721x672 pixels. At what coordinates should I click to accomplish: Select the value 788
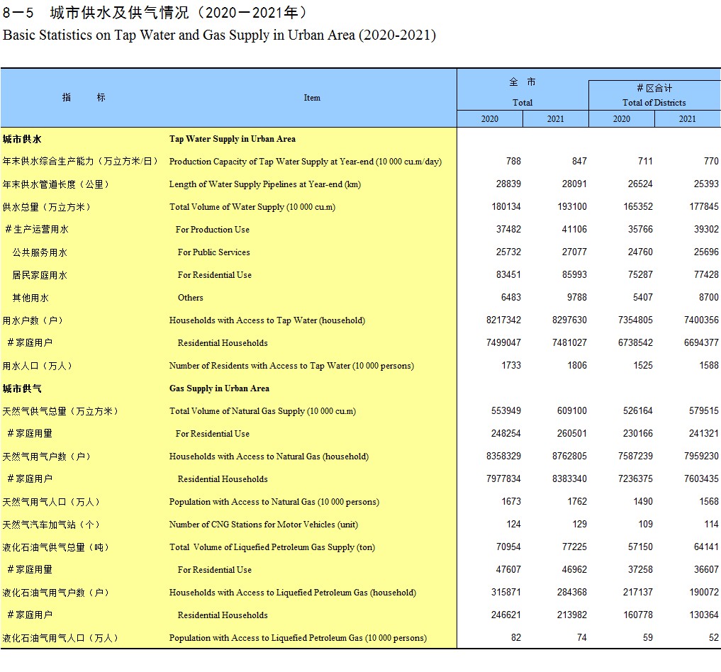tap(513, 162)
